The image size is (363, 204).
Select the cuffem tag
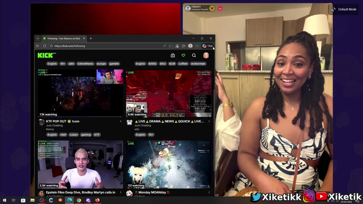183,64
